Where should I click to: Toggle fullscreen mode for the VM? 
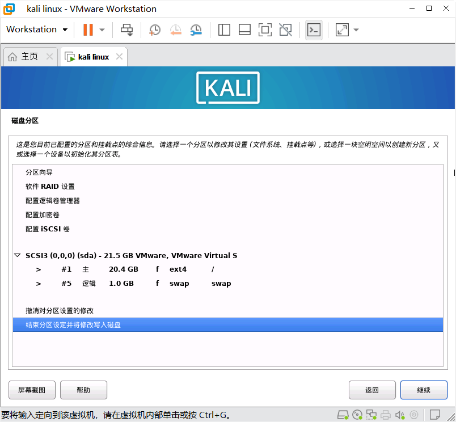[x=265, y=29]
